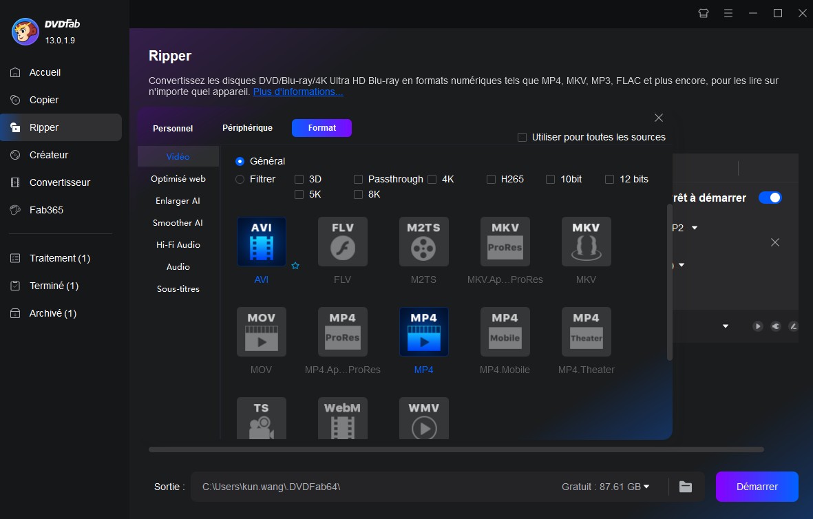Select the highlighted MP4 format icon
The width and height of the screenshot is (813, 519).
tap(423, 332)
